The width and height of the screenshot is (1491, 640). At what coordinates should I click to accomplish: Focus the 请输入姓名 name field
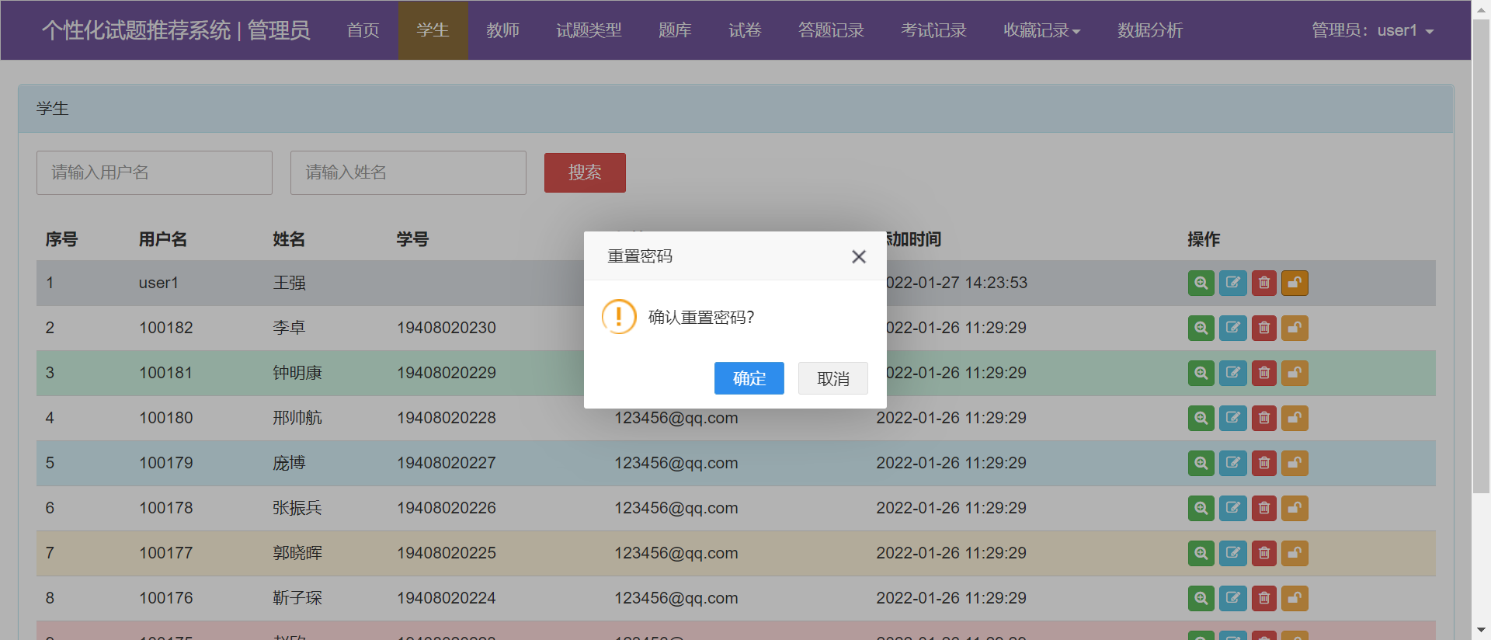pyautogui.click(x=408, y=172)
